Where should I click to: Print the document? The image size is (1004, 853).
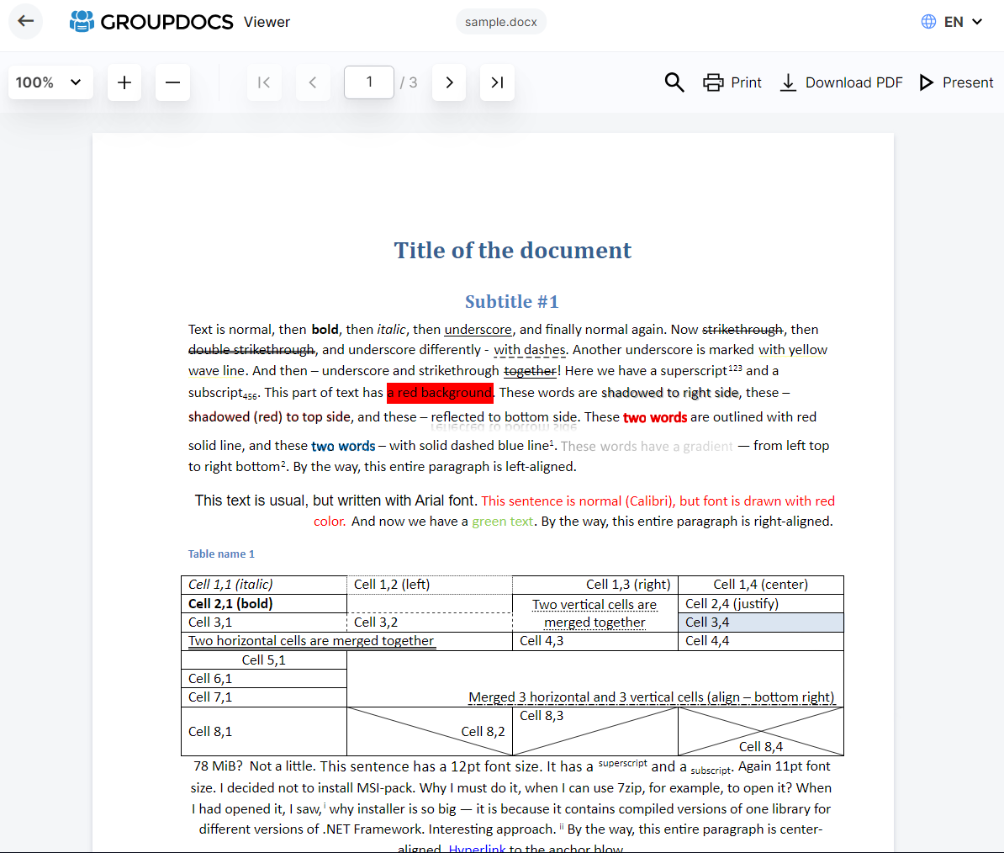732,82
